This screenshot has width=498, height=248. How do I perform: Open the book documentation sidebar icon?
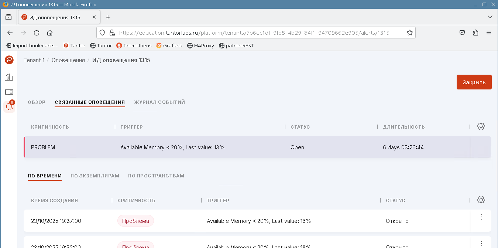tap(9, 92)
